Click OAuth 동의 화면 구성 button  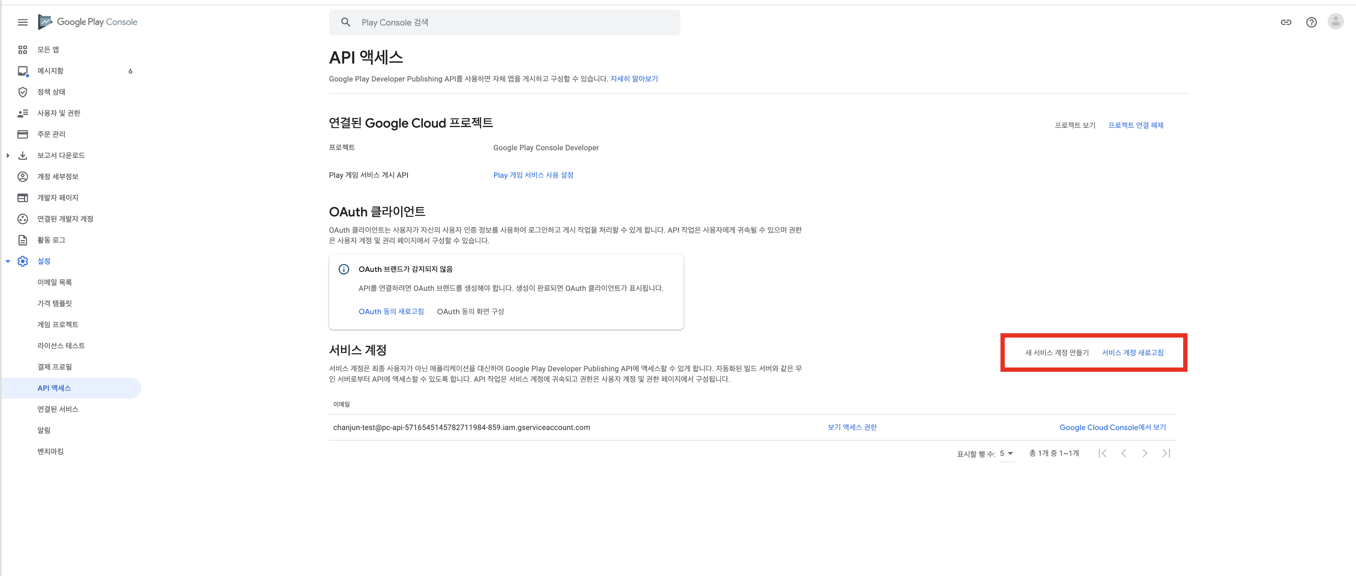pyautogui.click(x=471, y=311)
